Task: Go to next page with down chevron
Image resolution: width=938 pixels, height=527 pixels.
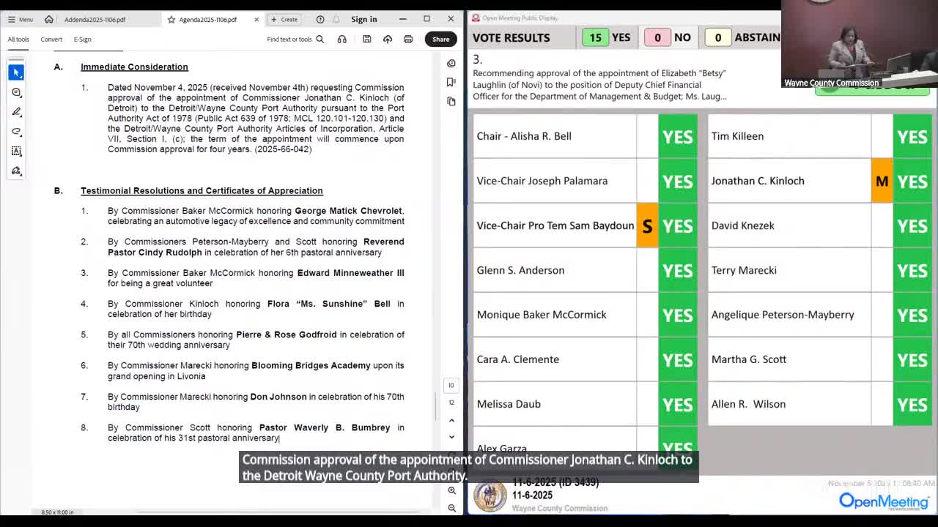Action: (x=451, y=437)
